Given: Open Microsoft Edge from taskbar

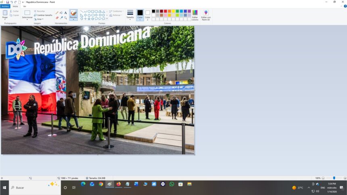Looking at the screenshot, I should pos(83,184).
